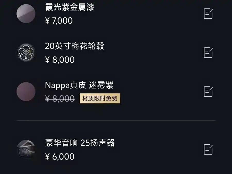Open the 20英寸梅花轮毂 item title
The image size is (232, 174).
(x=74, y=46)
